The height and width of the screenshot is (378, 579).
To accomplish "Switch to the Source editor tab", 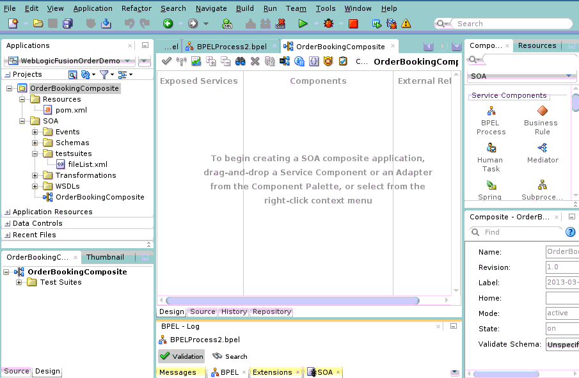I will (x=202, y=311).
